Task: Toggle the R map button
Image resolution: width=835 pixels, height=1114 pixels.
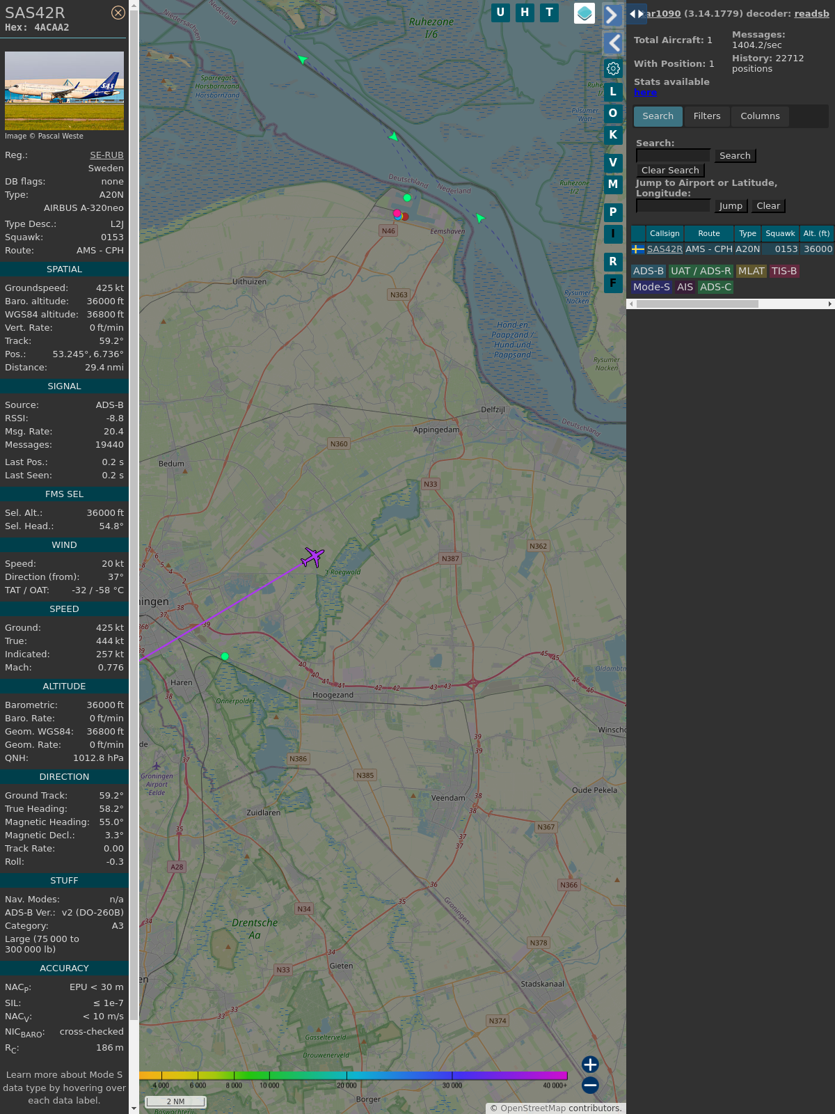Action: [613, 262]
